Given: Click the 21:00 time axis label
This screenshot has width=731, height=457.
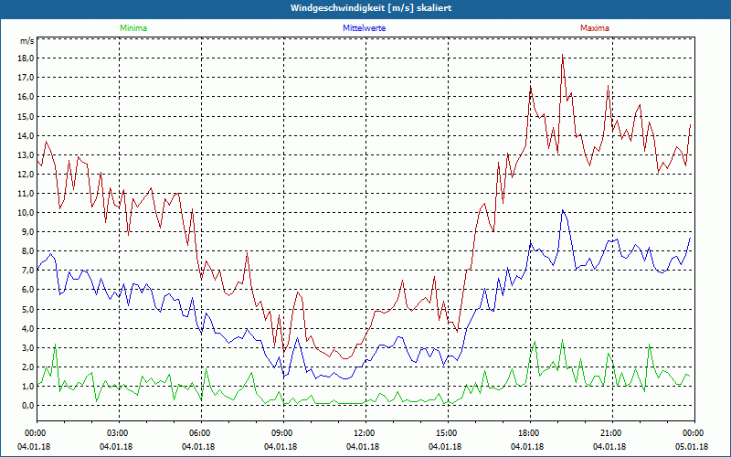Looking at the screenshot, I should coord(612,433).
